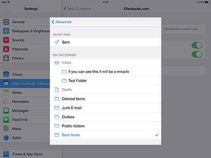
Task: Open Notes icon in sidebar
Action: tap(6, 92)
